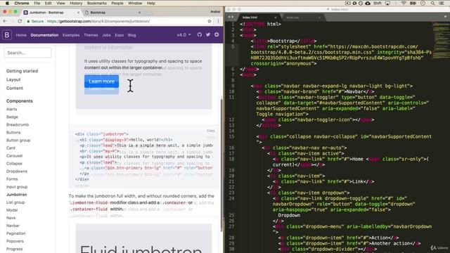Click the Secure padlock icon
This screenshot has width=450, height=253.
[28, 21]
